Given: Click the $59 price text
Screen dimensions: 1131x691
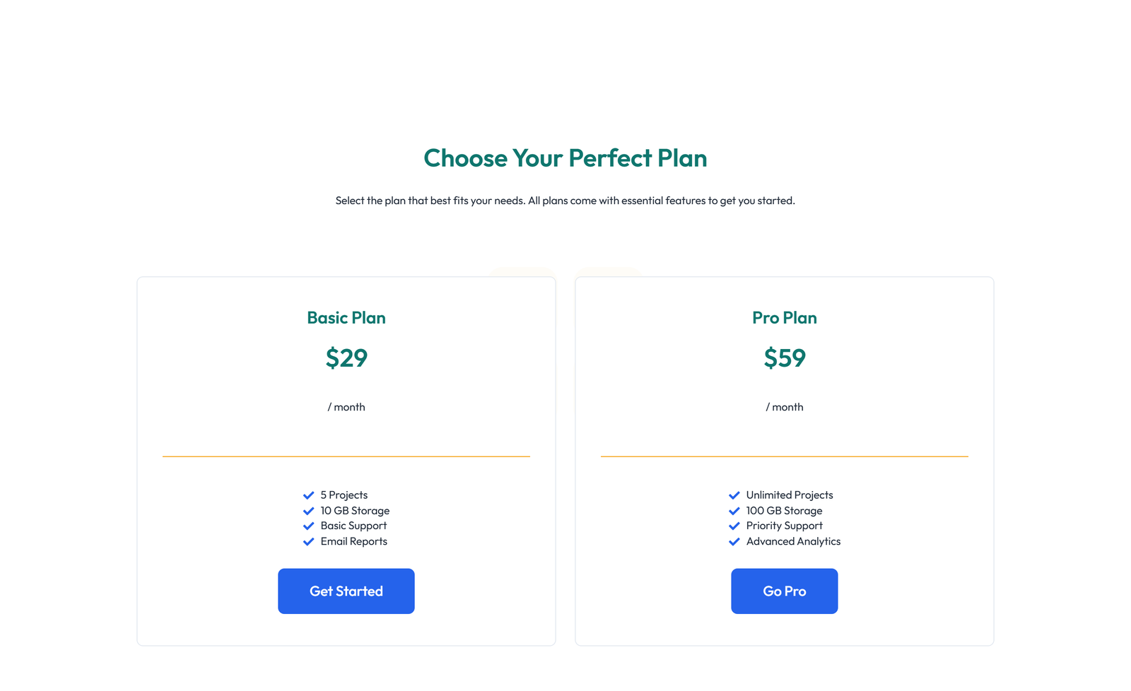Looking at the screenshot, I should [784, 358].
